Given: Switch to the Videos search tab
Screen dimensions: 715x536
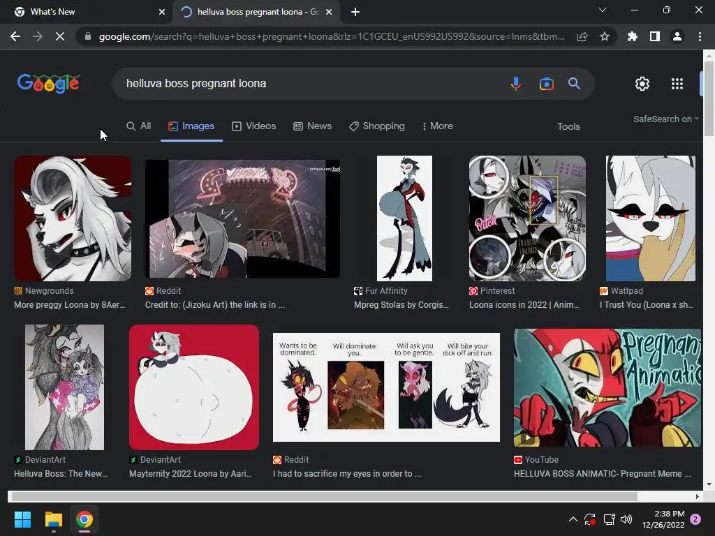Looking at the screenshot, I should (254, 126).
